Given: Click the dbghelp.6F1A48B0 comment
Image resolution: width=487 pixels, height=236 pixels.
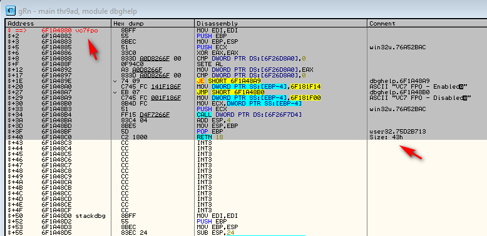Looking at the screenshot, I should click(x=399, y=92).
